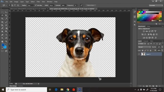The image size is (164, 92).
Task: Click the Layer 0 thumbnail
Action: click(143, 54)
